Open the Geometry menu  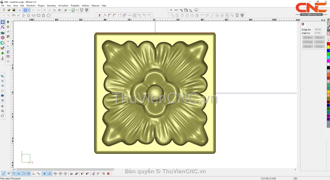coord(51,5)
